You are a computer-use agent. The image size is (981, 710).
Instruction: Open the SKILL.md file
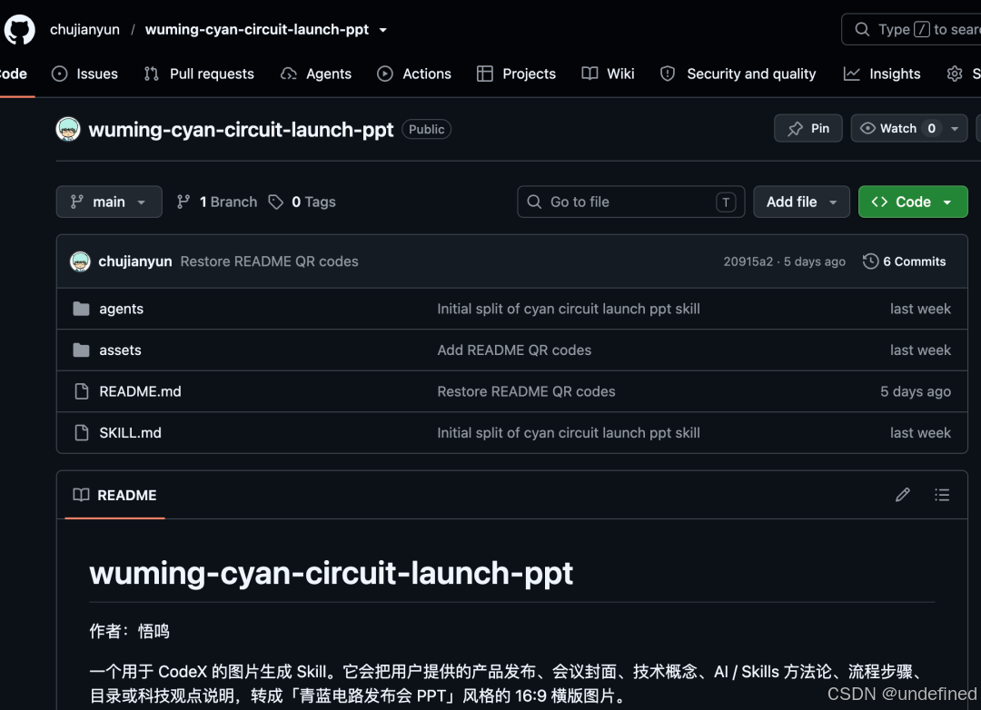130,433
